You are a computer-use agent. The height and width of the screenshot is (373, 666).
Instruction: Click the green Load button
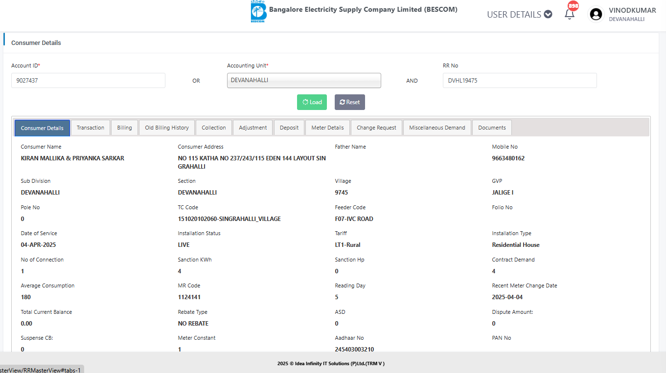tap(312, 102)
